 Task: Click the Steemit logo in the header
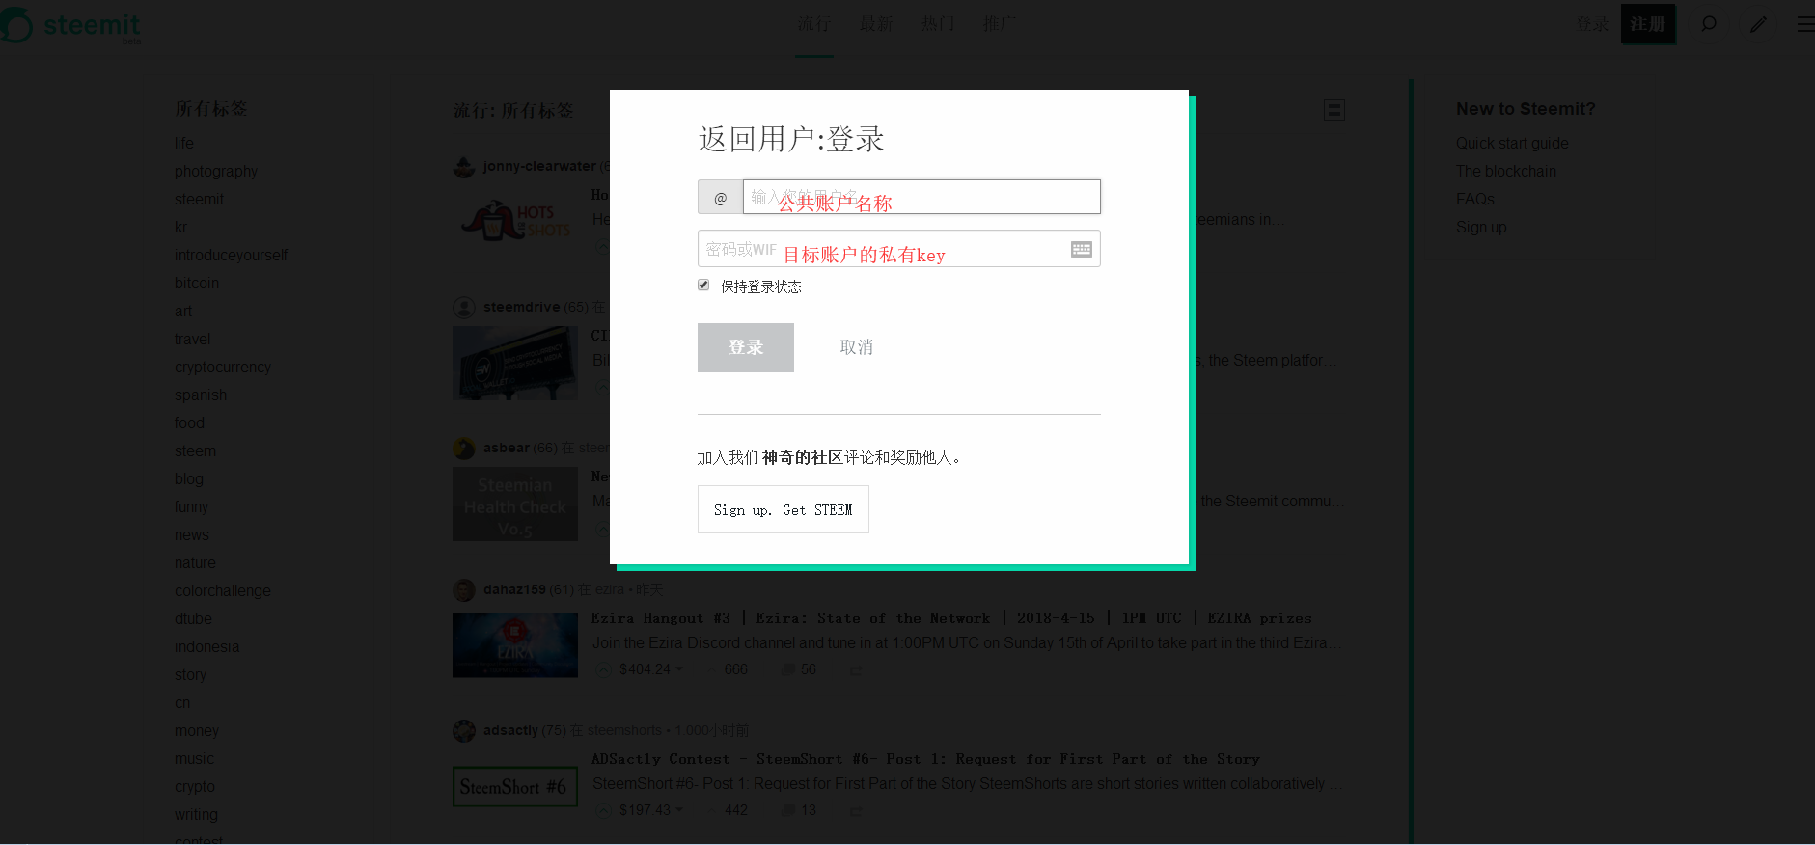71,25
